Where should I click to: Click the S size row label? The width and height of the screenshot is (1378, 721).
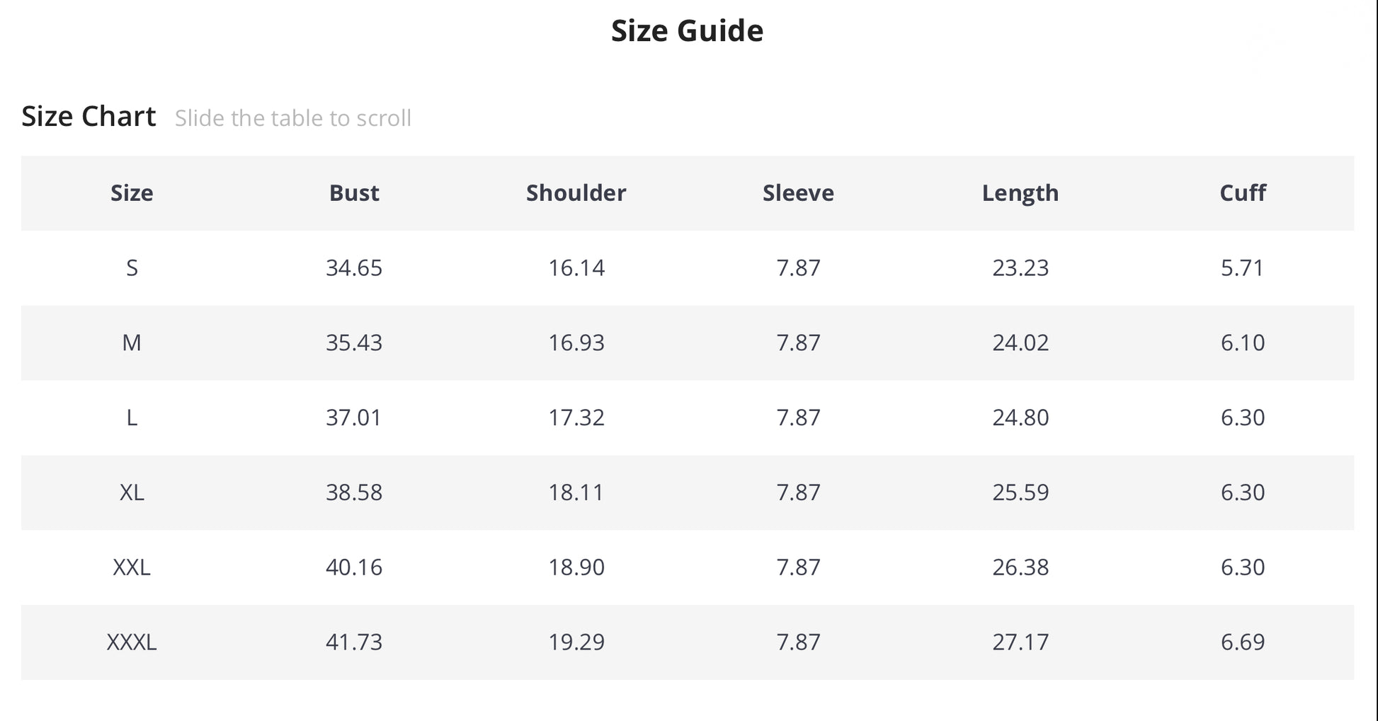132,268
